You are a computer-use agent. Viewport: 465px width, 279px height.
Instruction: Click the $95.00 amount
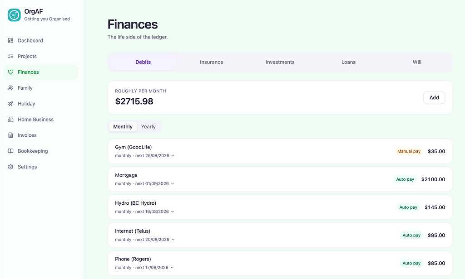point(436,235)
